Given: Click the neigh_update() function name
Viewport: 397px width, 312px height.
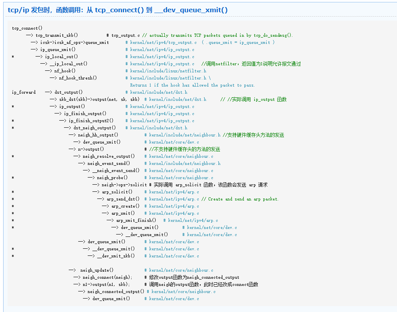Looking at the screenshot, I should tap(97, 270).
